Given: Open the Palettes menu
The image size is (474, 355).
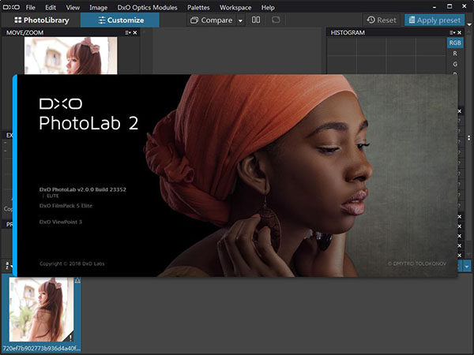Looking at the screenshot, I should (198, 8).
